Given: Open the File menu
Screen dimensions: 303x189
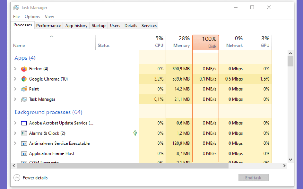Looking at the screenshot, I should pyautogui.click(x=16, y=17).
